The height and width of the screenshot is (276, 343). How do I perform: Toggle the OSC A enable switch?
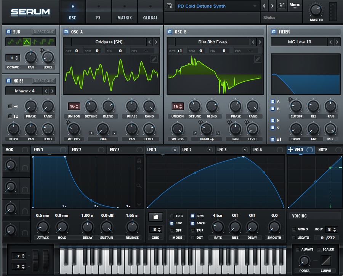[x=66, y=32]
